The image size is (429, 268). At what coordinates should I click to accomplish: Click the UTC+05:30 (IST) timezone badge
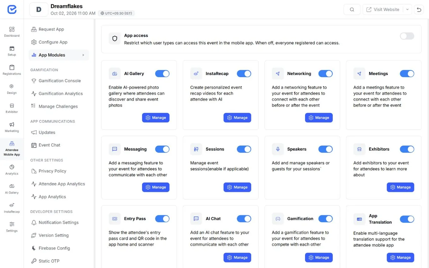click(116, 13)
